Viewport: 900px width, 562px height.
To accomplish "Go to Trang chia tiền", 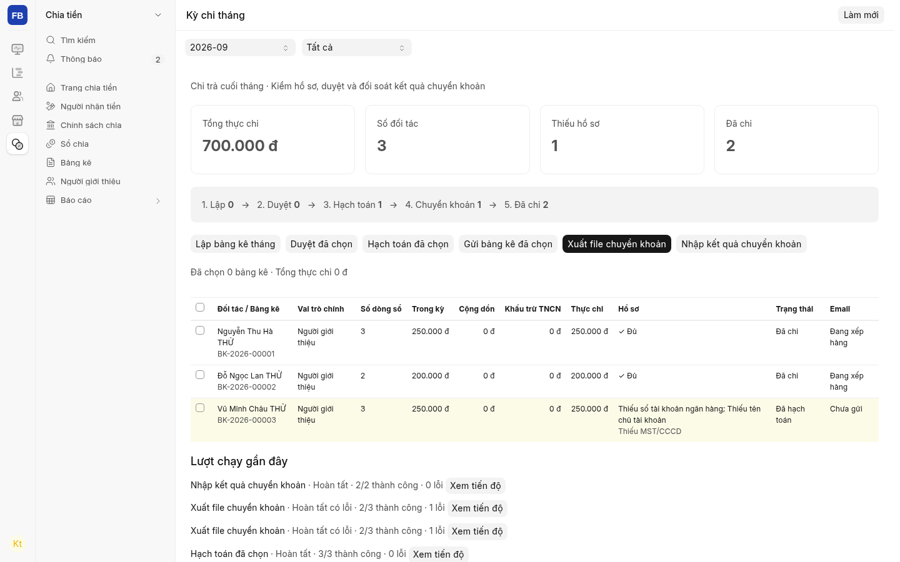I will (105, 87).
